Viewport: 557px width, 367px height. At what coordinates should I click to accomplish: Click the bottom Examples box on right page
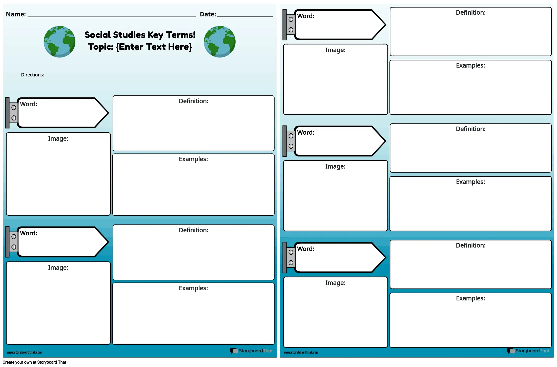tap(471, 320)
